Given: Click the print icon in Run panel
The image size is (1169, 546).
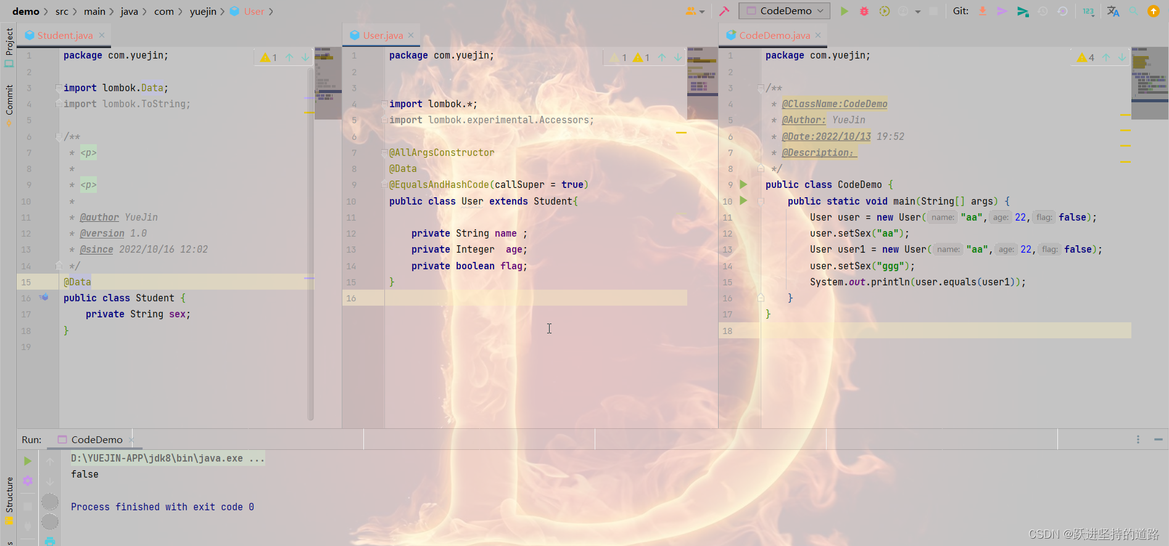Looking at the screenshot, I should pyautogui.click(x=50, y=541).
